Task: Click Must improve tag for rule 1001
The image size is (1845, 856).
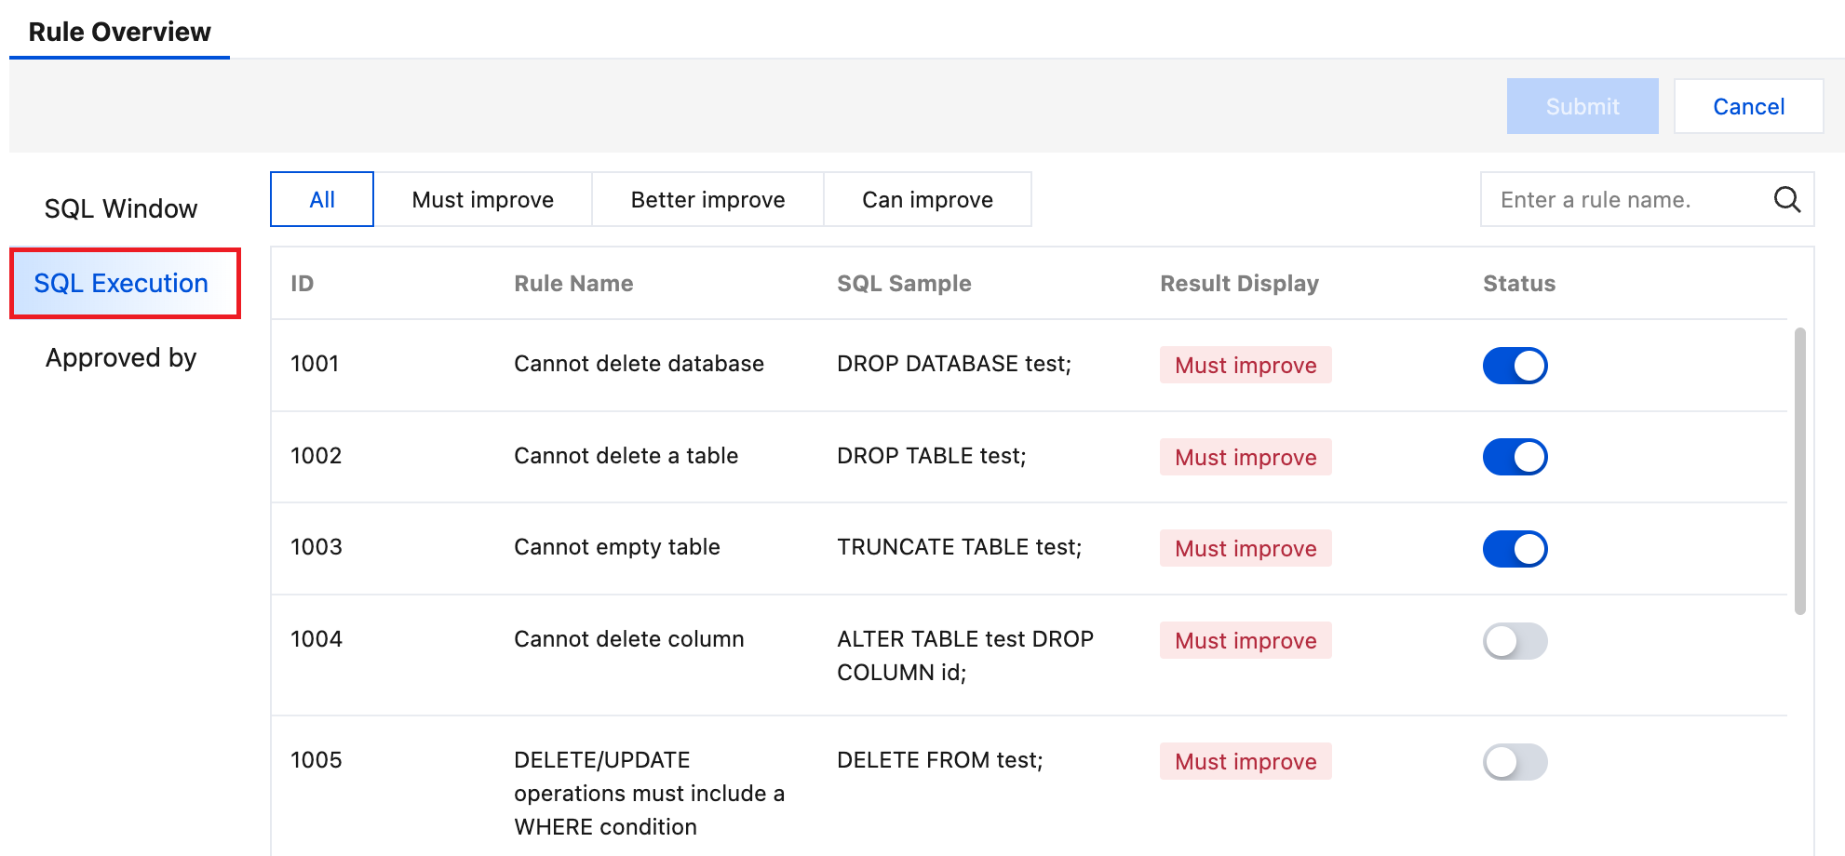Action: pos(1246,366)
